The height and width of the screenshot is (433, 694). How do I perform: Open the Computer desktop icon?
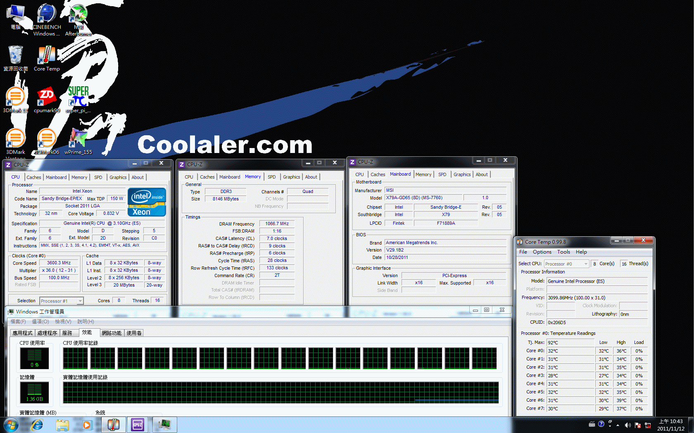pos(16,17)
